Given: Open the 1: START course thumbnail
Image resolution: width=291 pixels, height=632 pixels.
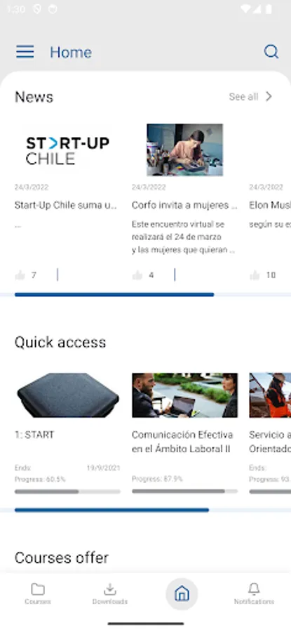Looking at the screenshot, I should (x=67, y=395).
